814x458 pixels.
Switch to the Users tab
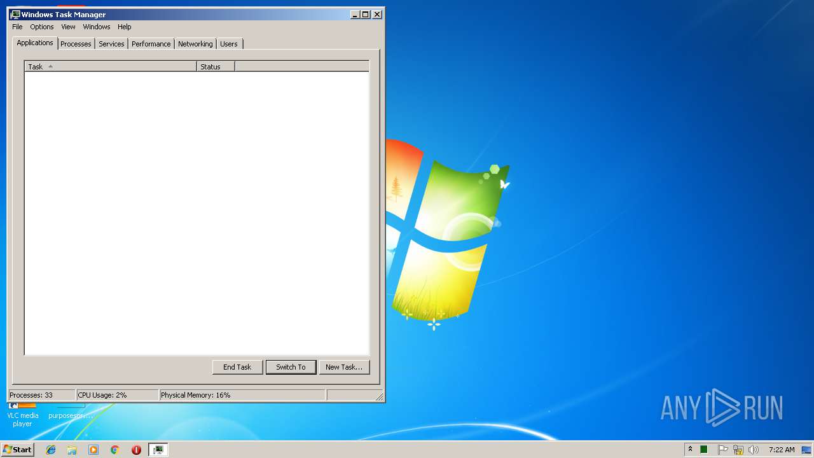(229, 44)
